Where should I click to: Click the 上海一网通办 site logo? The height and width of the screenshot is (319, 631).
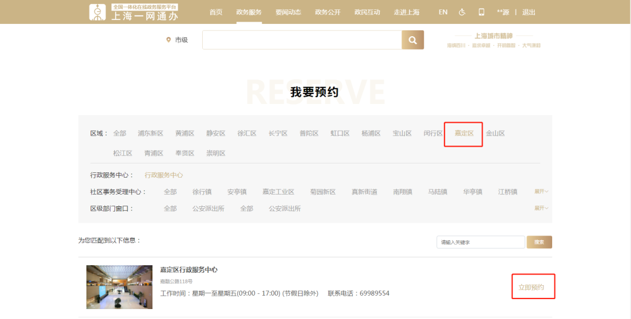pos(134,12)
